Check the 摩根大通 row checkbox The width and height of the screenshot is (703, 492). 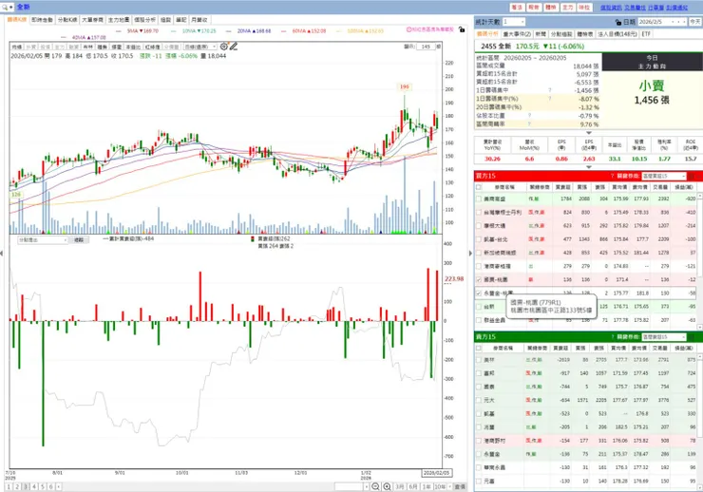coord(479,225)
